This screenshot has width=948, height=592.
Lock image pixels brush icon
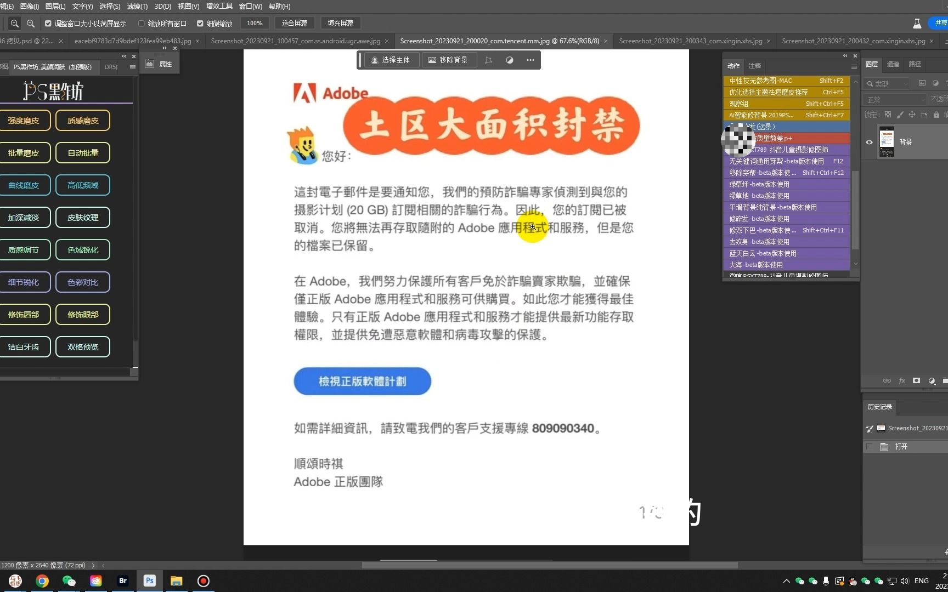[900, 115]
